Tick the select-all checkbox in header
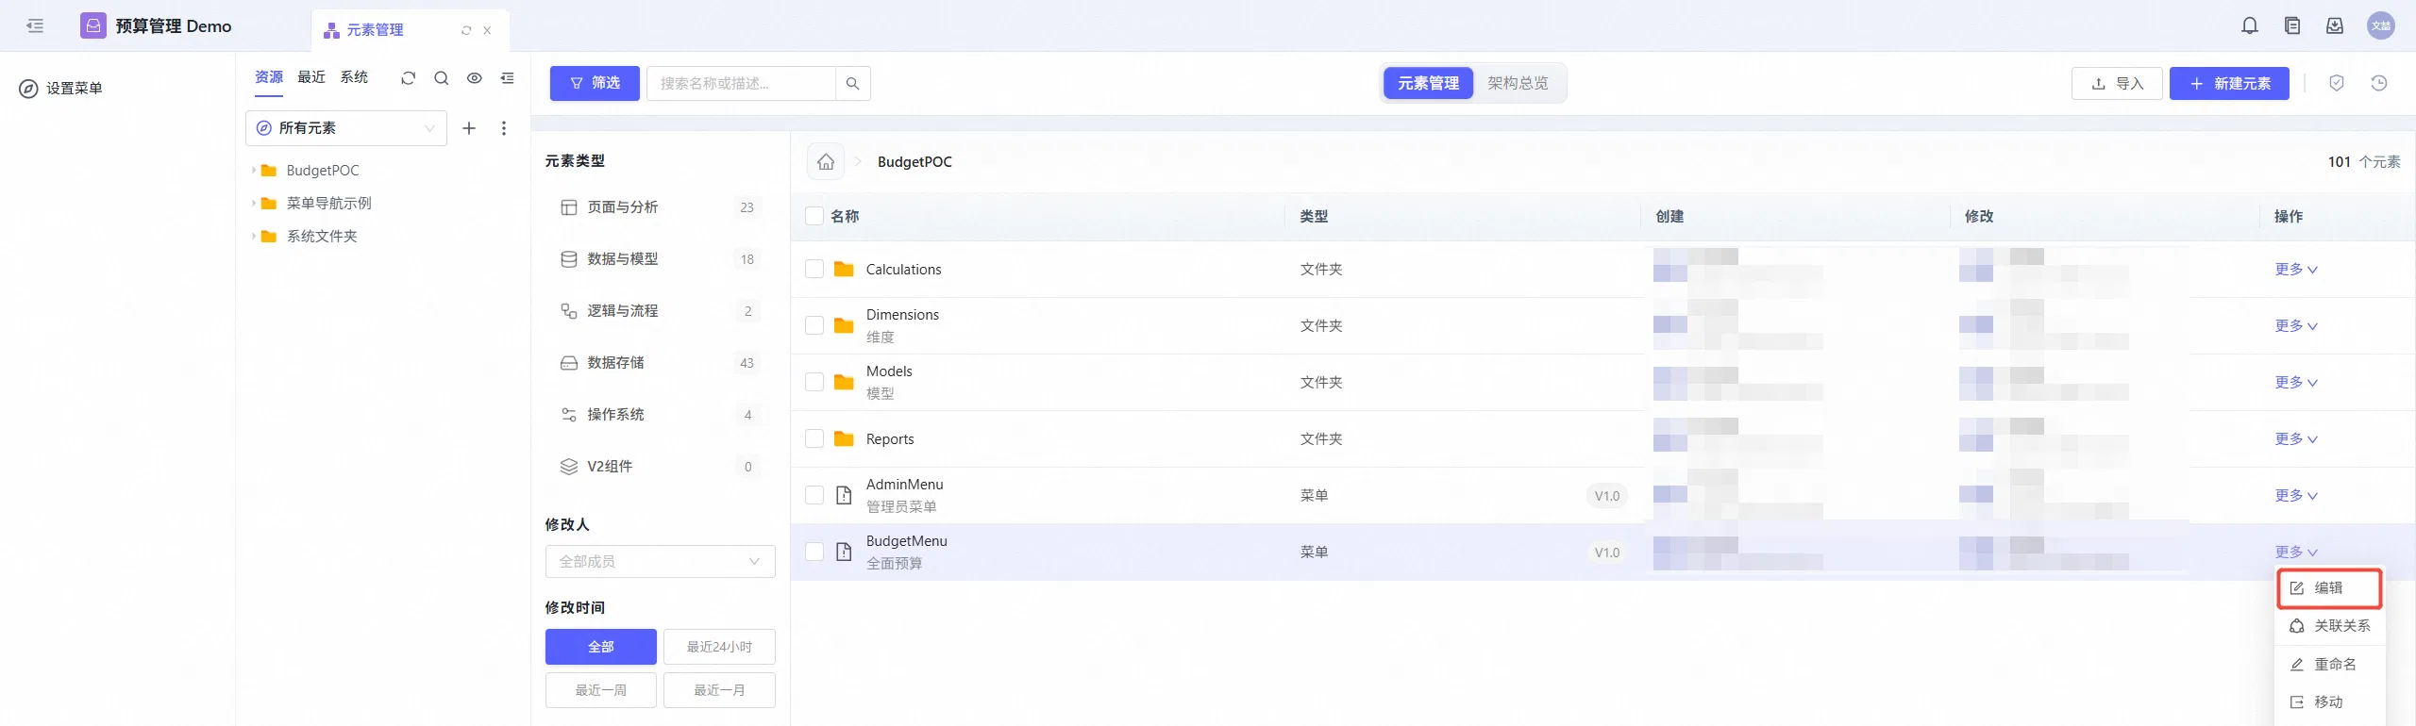The height and width of the screenshot is (726, 2416). click(814, 216)
